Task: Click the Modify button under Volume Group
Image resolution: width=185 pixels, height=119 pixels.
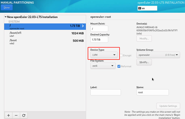Action: pos(144,62)
